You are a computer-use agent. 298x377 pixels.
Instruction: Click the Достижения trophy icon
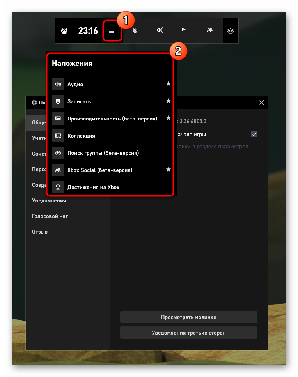pos(58,187)
